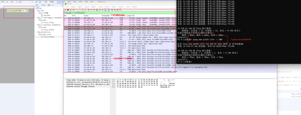Select Workspace subtab (工作区) in Sources
301x115 pixels.
tap(43, 5)
